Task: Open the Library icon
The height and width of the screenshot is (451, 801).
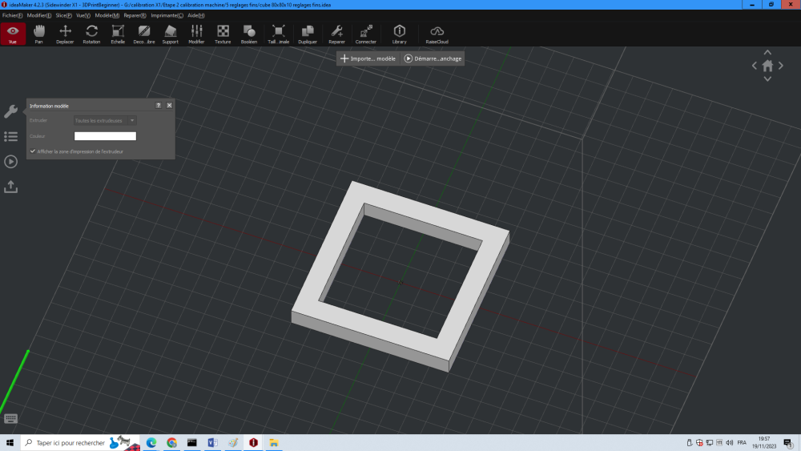Action: [x=400, y=34]
